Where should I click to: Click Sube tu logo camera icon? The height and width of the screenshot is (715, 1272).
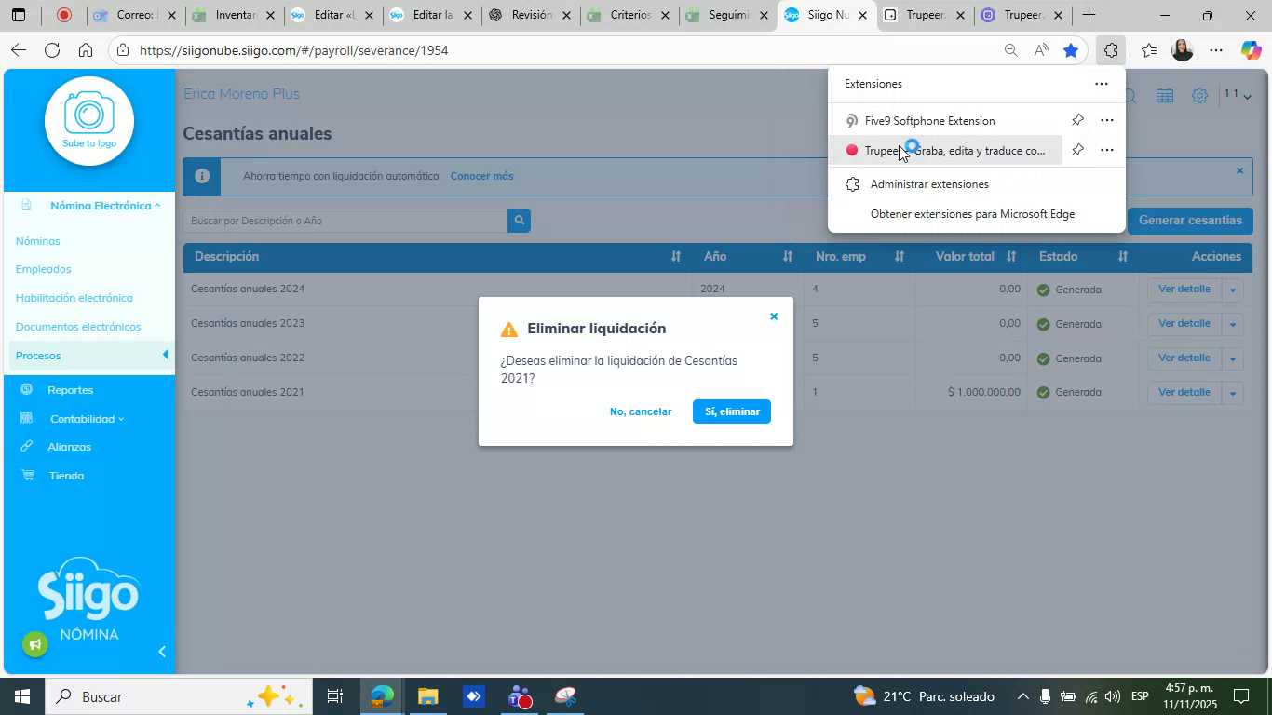pyautogui.click(x=89, y=121)
